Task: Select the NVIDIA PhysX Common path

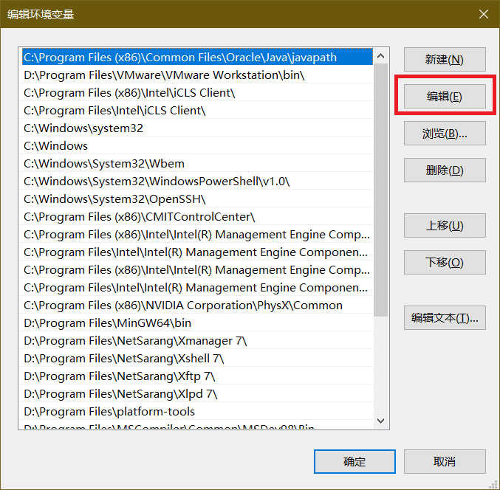Action: click(x=183, y=305)
